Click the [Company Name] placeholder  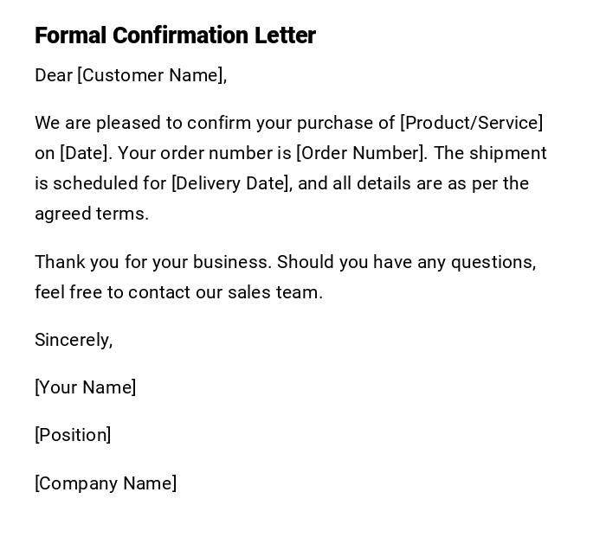tap(106, 483)
